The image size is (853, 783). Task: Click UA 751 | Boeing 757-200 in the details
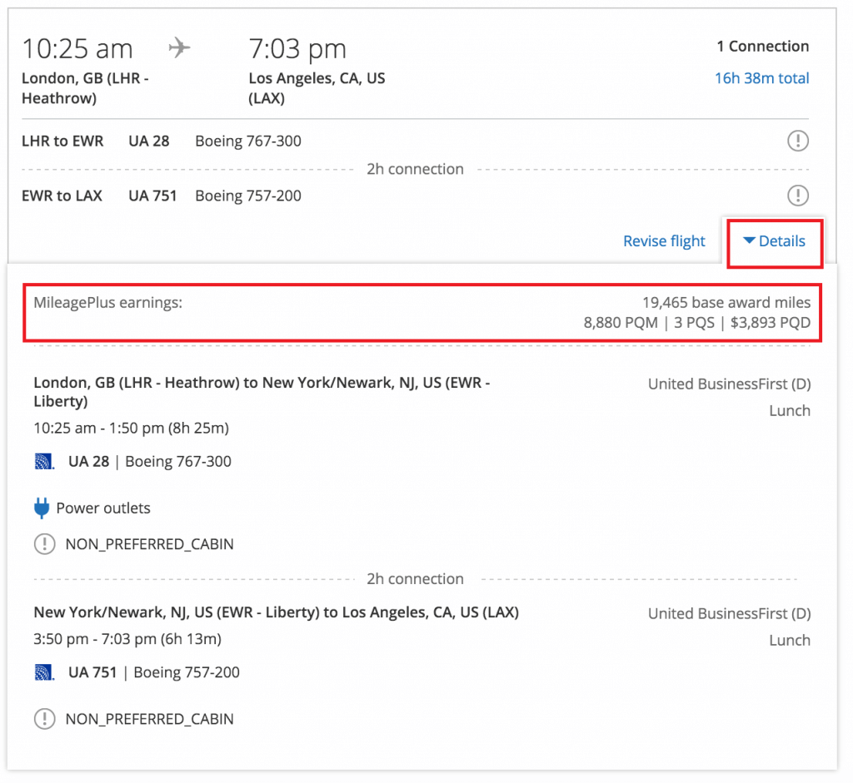pos(154,672)
